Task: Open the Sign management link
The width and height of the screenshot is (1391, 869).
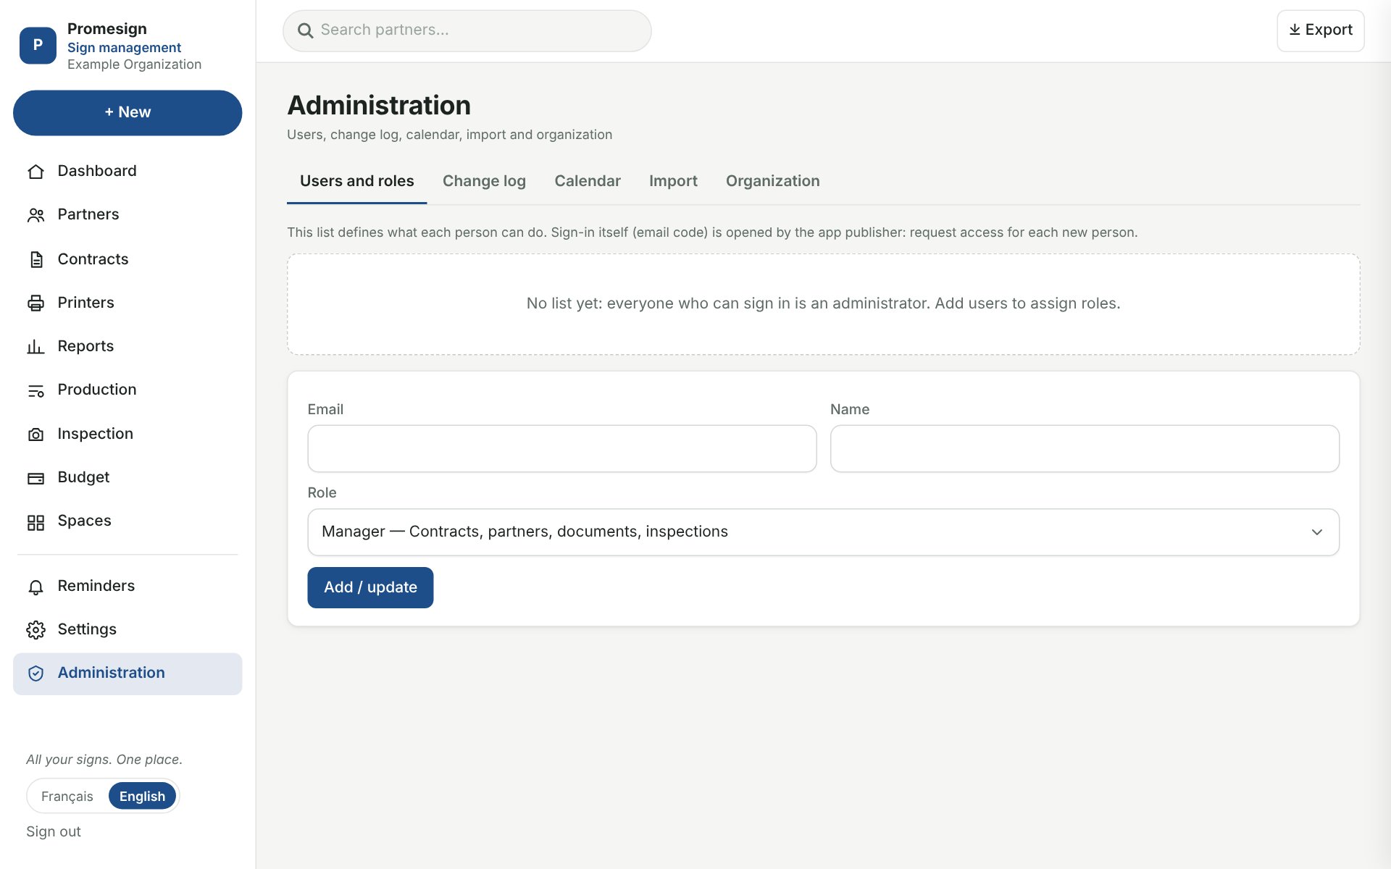Action: click(x=124, y=47)
